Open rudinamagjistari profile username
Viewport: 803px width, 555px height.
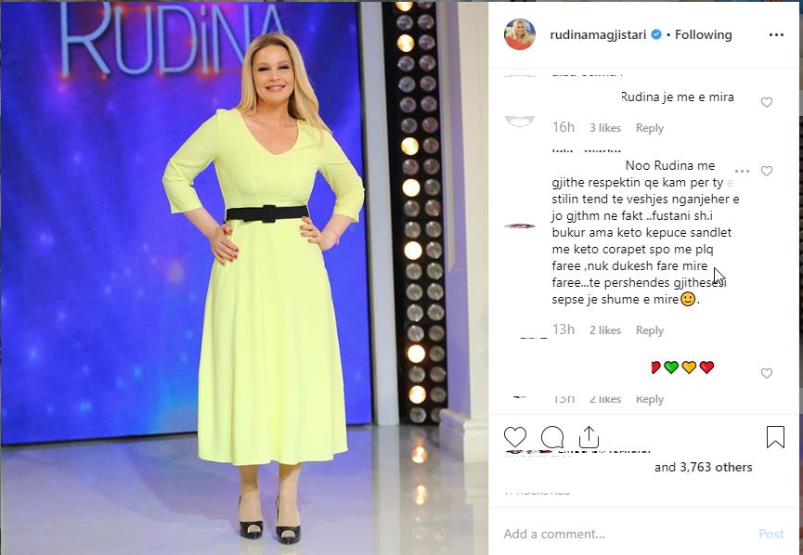tap(598, 35)
